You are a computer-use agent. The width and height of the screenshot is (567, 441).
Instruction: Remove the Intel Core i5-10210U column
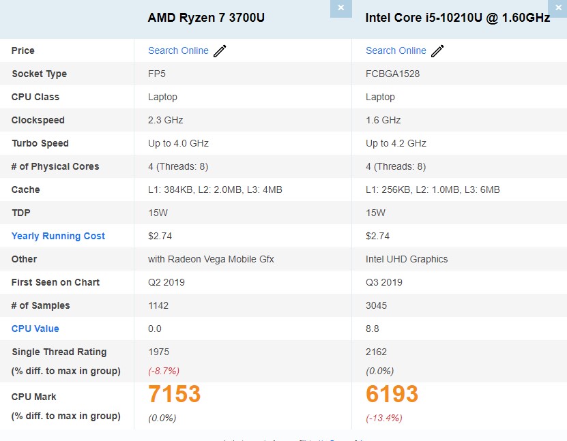tap(557, 8)
